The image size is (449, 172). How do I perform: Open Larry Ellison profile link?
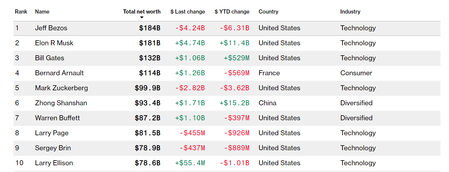pyautogui.click(x=54, y=163)
